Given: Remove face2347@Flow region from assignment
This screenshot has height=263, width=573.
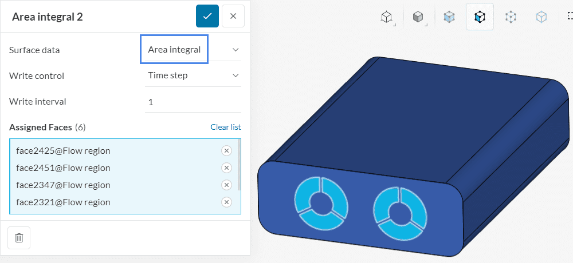Looking at the screenshot, I should [226, 185].
